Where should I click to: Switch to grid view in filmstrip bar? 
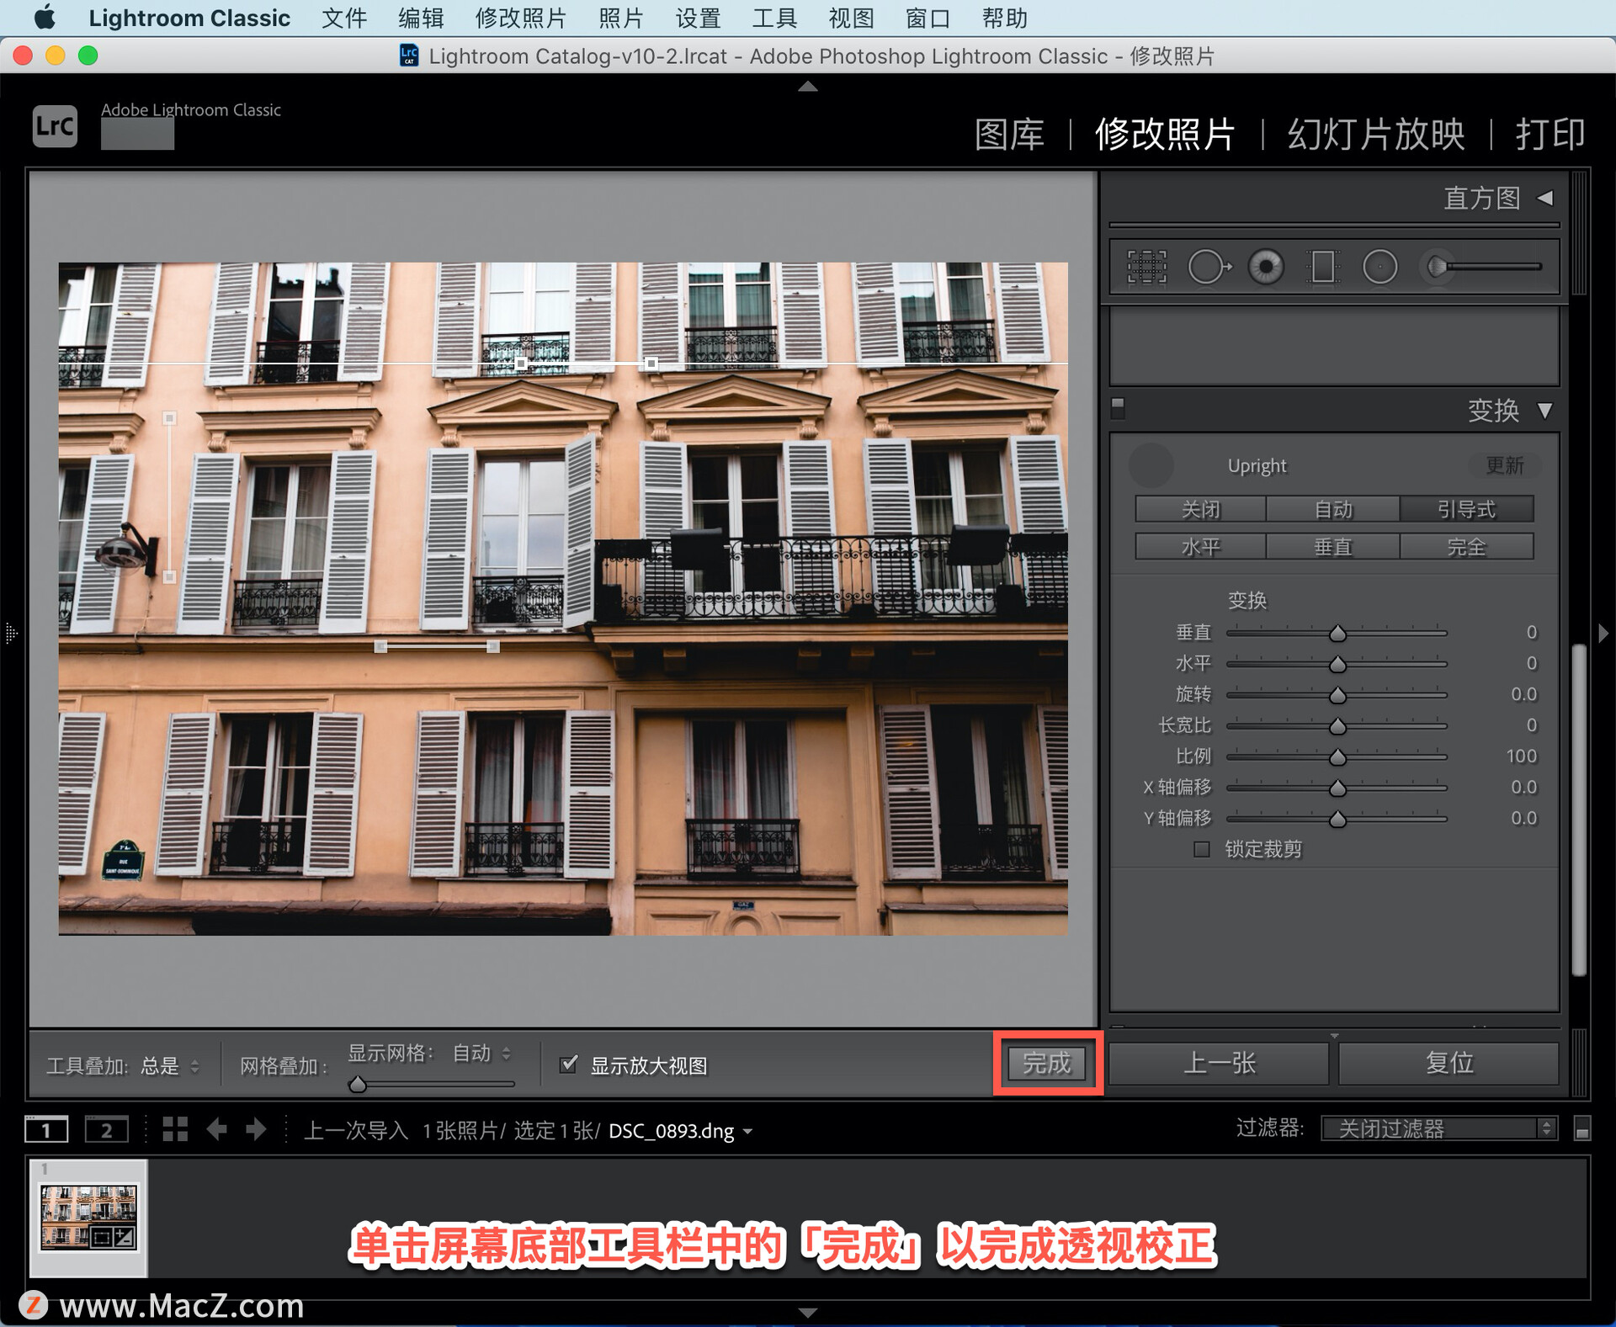(x=175, y=1129)
